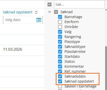
Task: Click the Rangering label text
Action: [73, 37]
